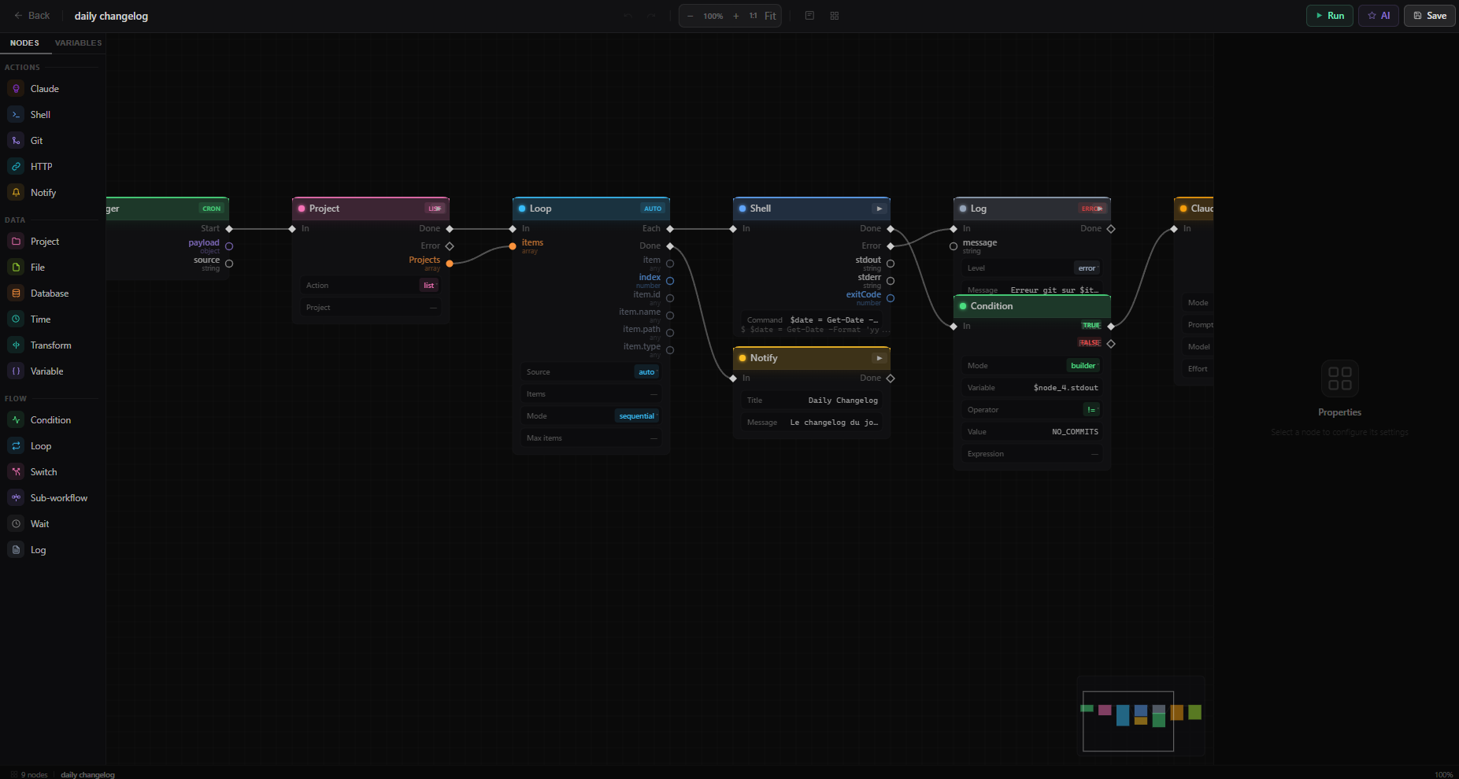Open the NODES tab
The height and width of the screenshot is (779, 1459).
25,43
